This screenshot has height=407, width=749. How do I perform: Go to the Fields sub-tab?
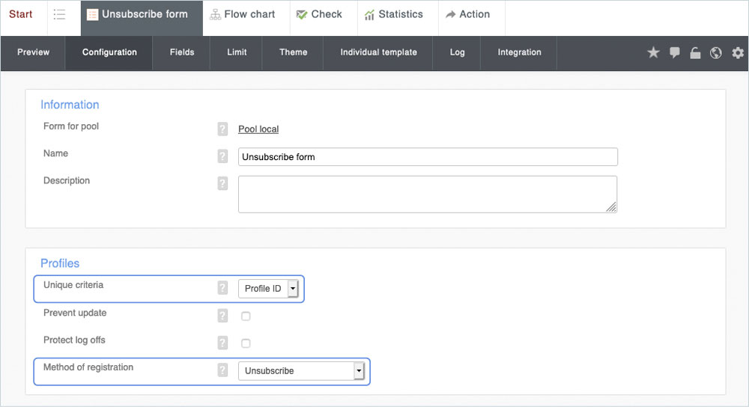pyautogui.click(x=182, y=52)
